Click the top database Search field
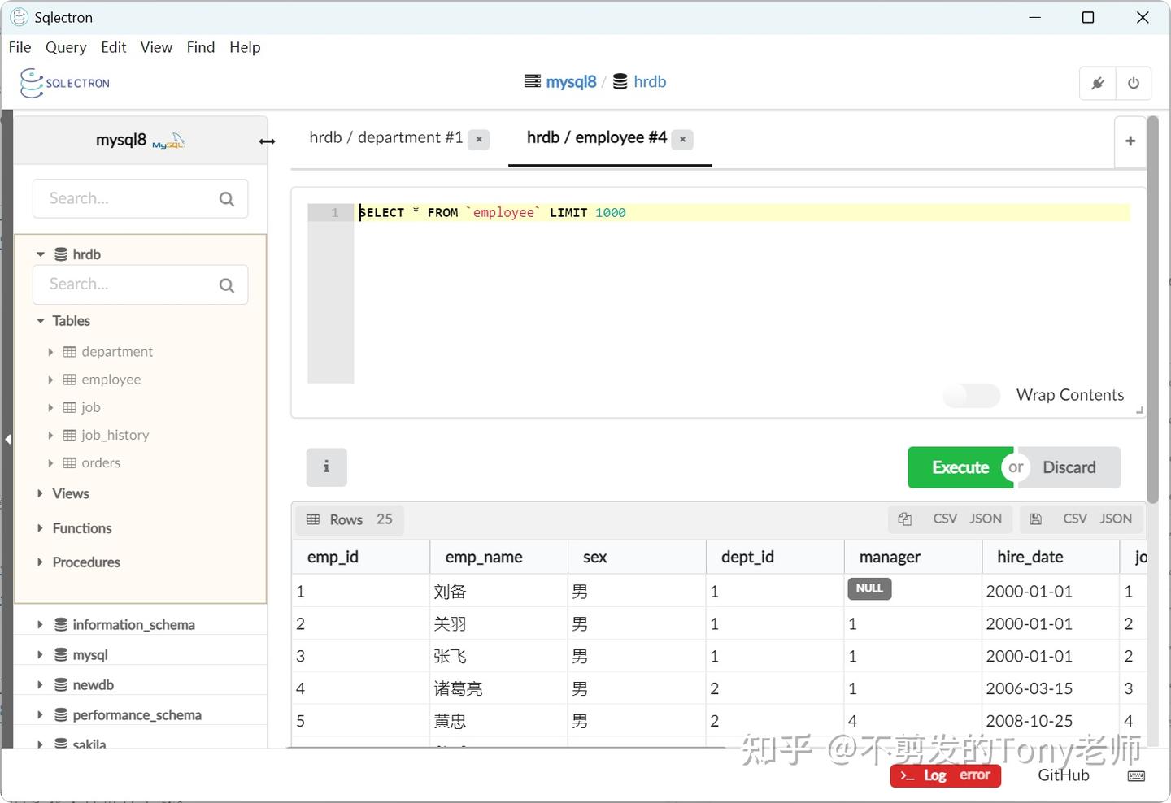Viewport: 1171px width, 803px height. pyautogui.click(x=140, y=199)
